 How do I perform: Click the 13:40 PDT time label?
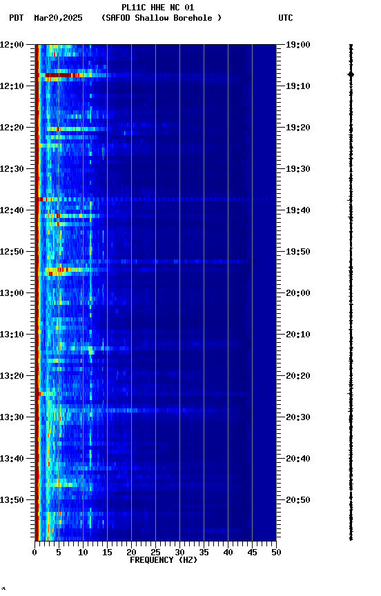(12, 459)
